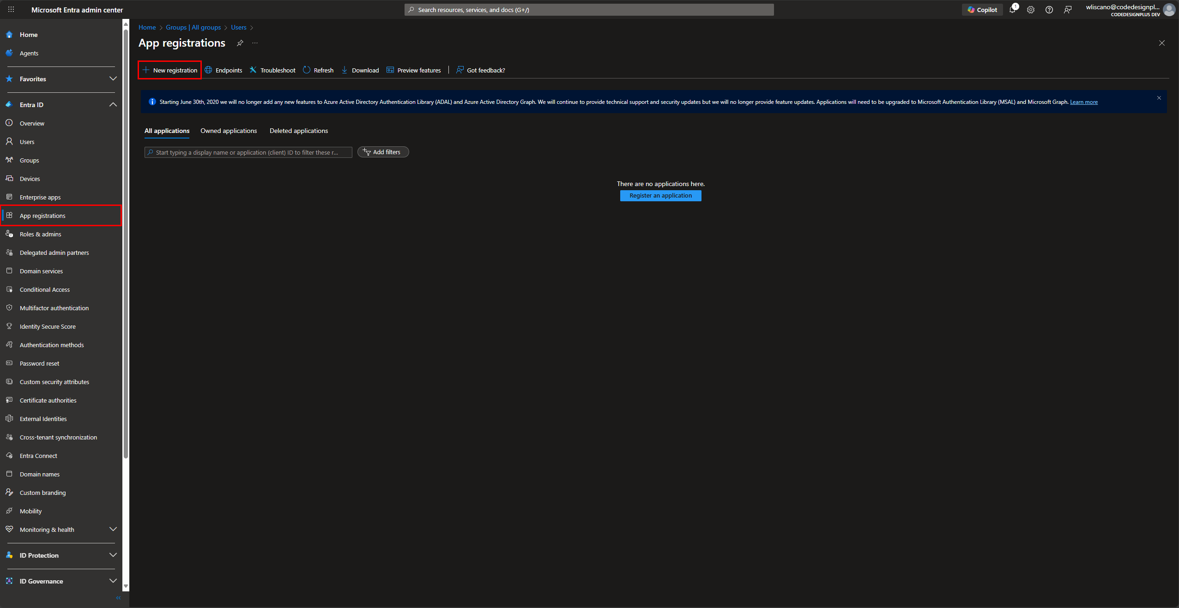Image resolution: width=1179 pixels, height=608 pixels.
Task: Open the notifications bell icon
Action: [1012, 10]
